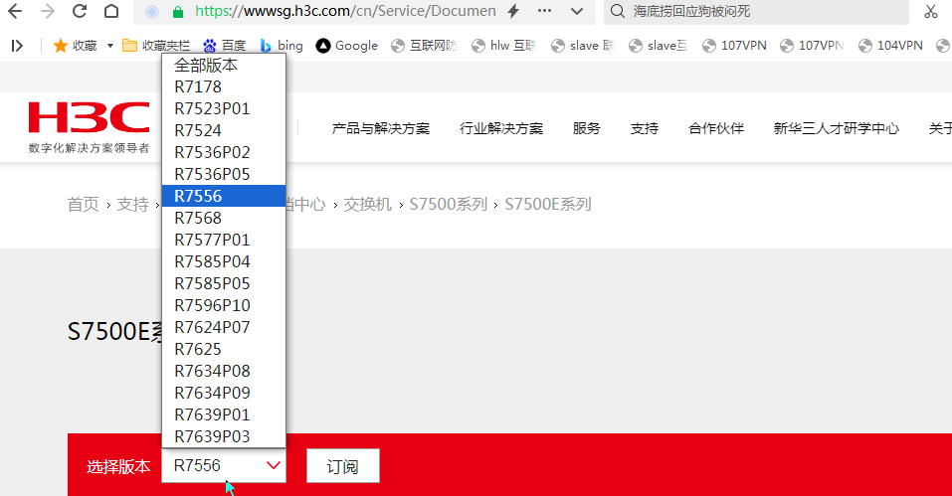Select version R7523P01

click(x=224, y=108)
